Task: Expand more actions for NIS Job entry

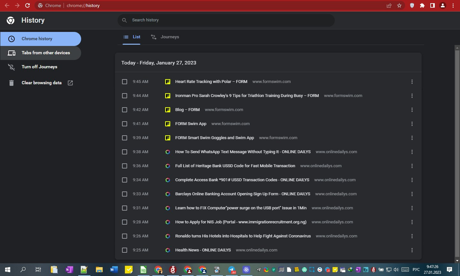Action: pyautogui.click(x=412, y=222)
